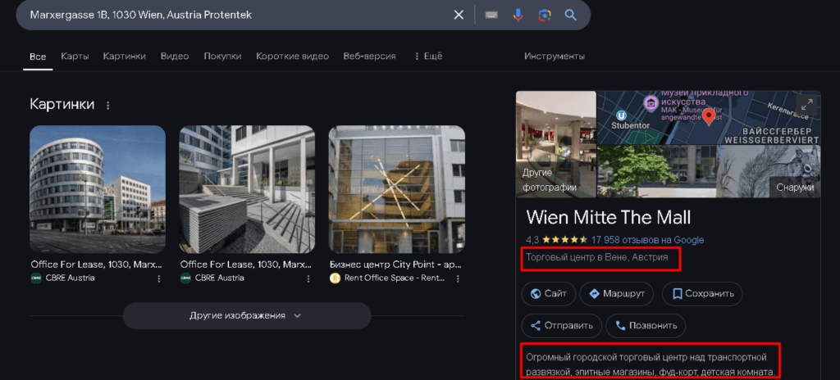Click the Сайт button for Wien Mitte

(548, 293)
